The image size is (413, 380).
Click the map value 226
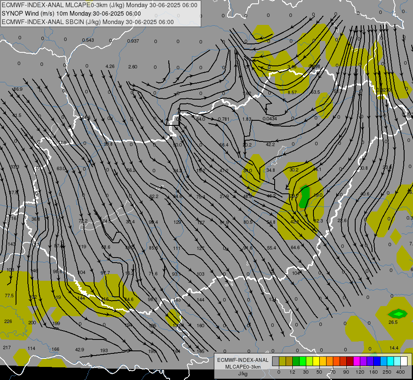(x=8, y=321)
